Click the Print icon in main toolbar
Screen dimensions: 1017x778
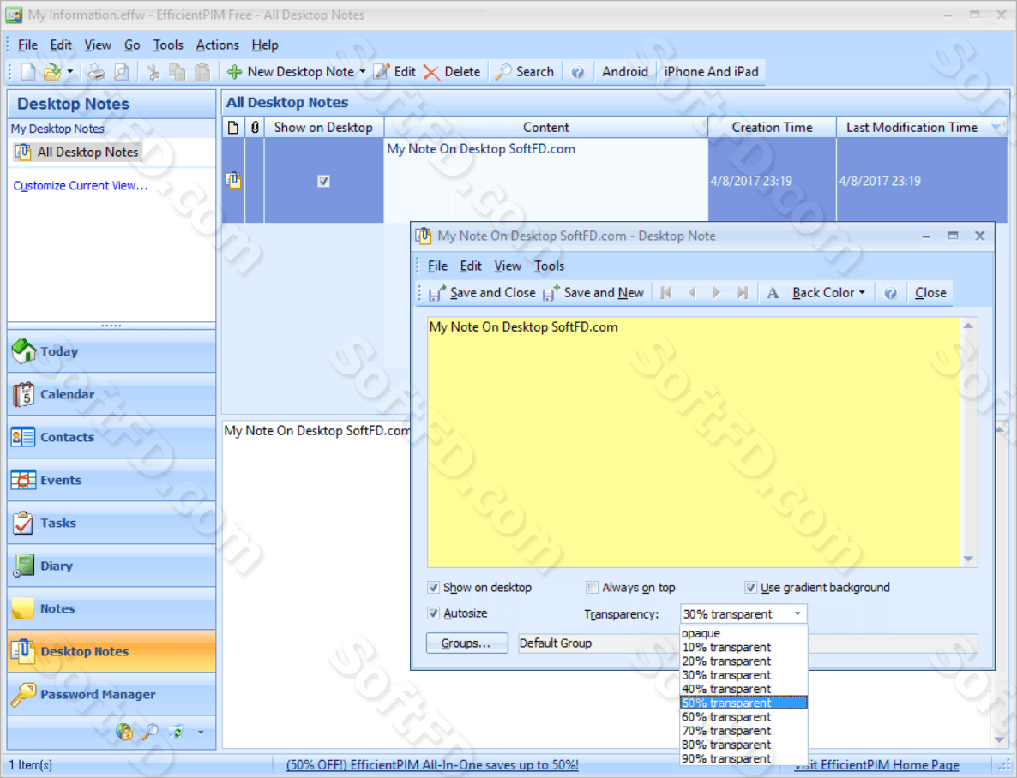[97, 72]
